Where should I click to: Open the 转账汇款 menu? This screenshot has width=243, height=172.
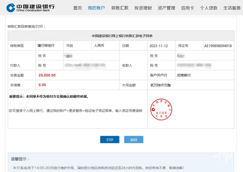click(x=120, y=8)
